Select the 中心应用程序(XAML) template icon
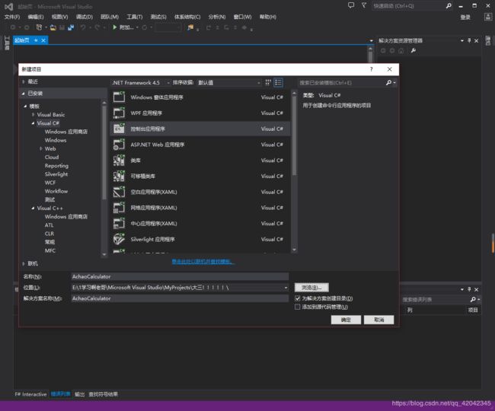495x411 pixels. 119,223
